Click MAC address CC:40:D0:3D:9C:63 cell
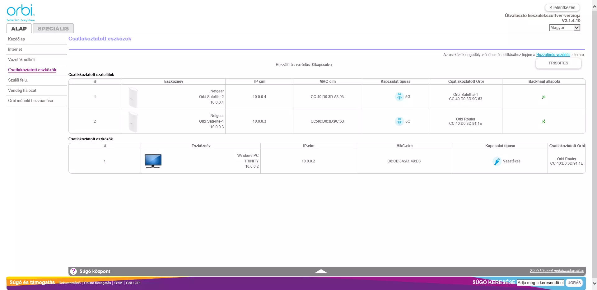Image resolution: width=597 pixels, height=290 pixels. tap(327, 121)
